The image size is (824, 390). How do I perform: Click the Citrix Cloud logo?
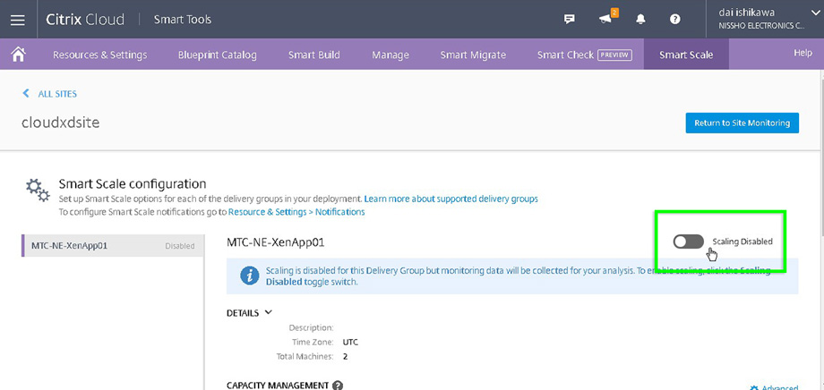85,20
